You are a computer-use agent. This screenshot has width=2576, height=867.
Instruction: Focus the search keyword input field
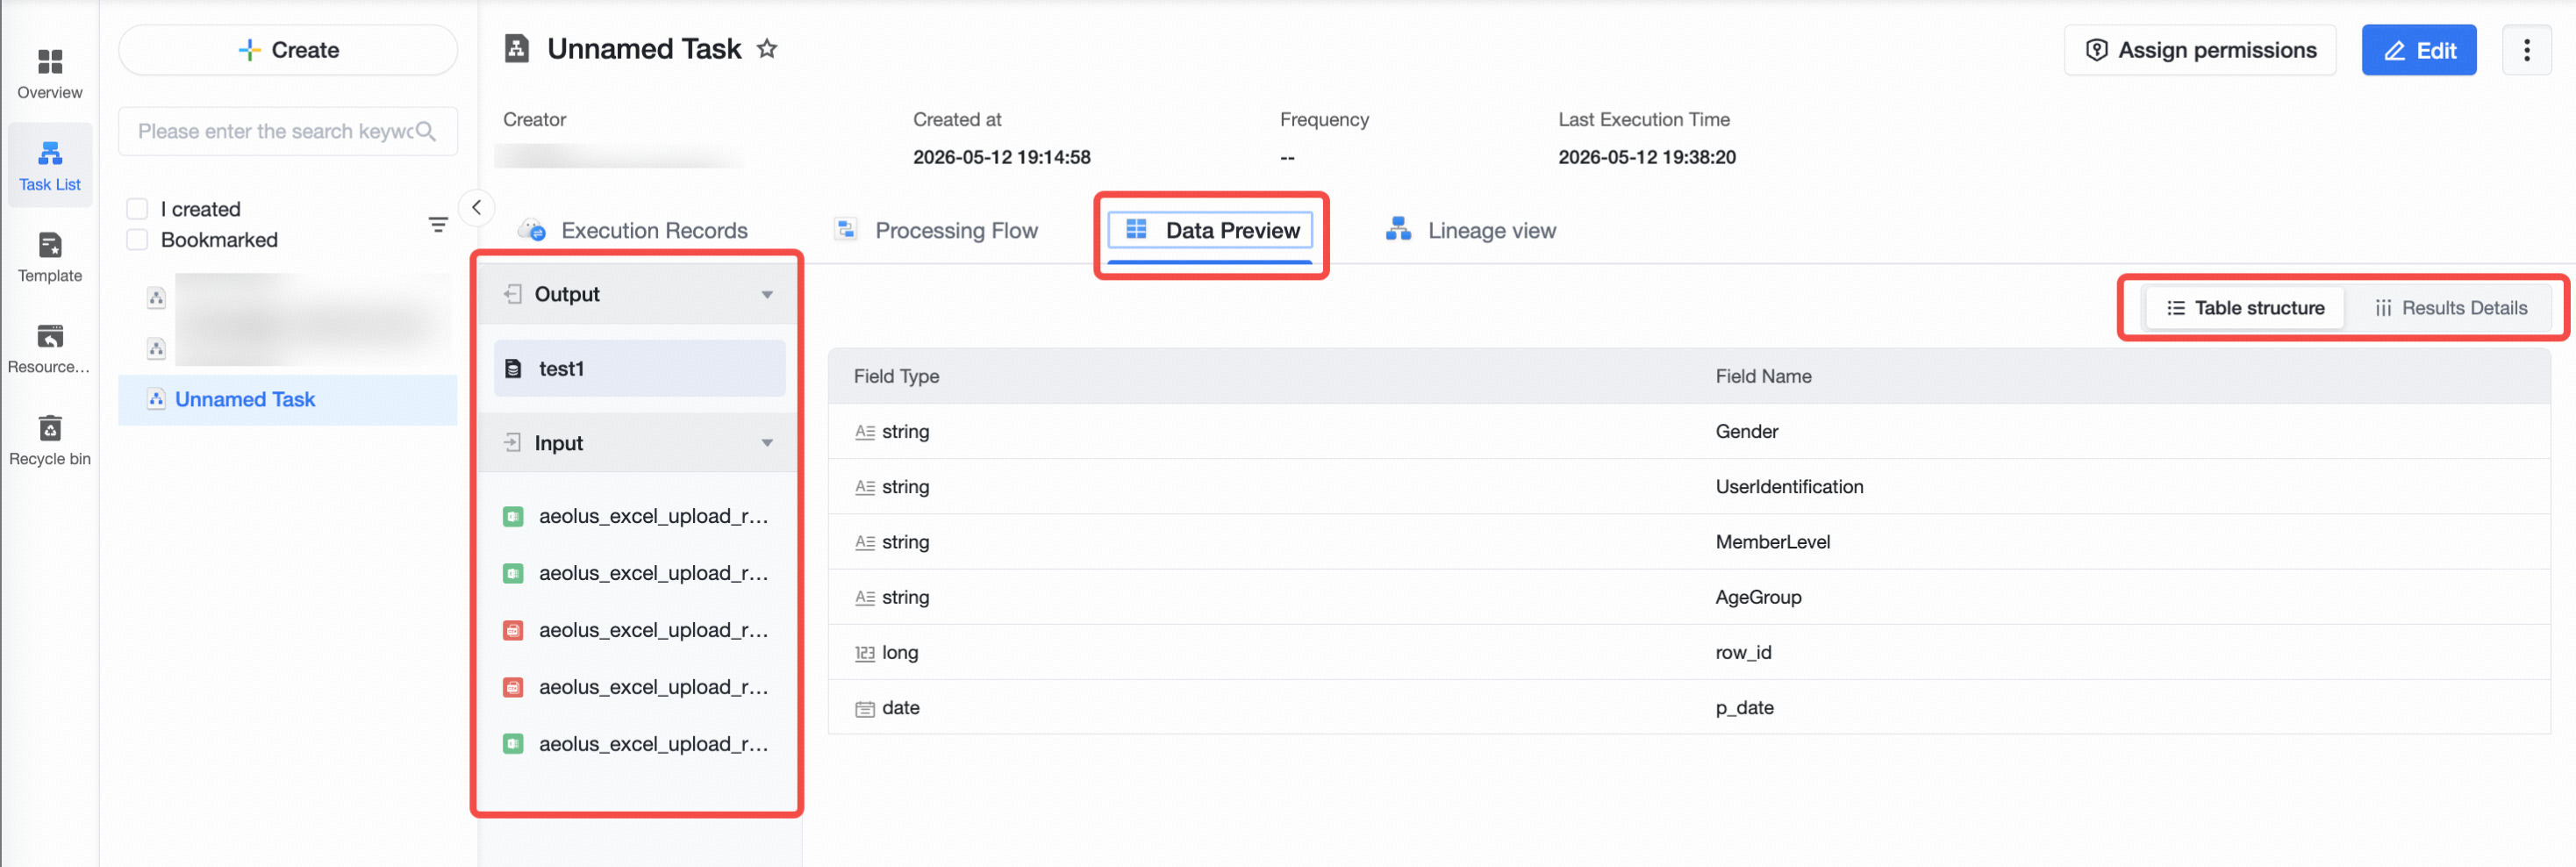275,131
